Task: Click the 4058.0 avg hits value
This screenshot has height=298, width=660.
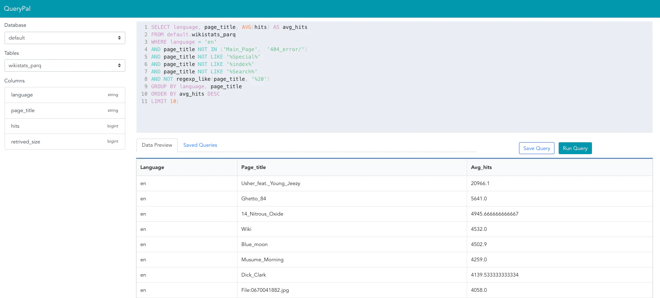Action: pos(479,290)
